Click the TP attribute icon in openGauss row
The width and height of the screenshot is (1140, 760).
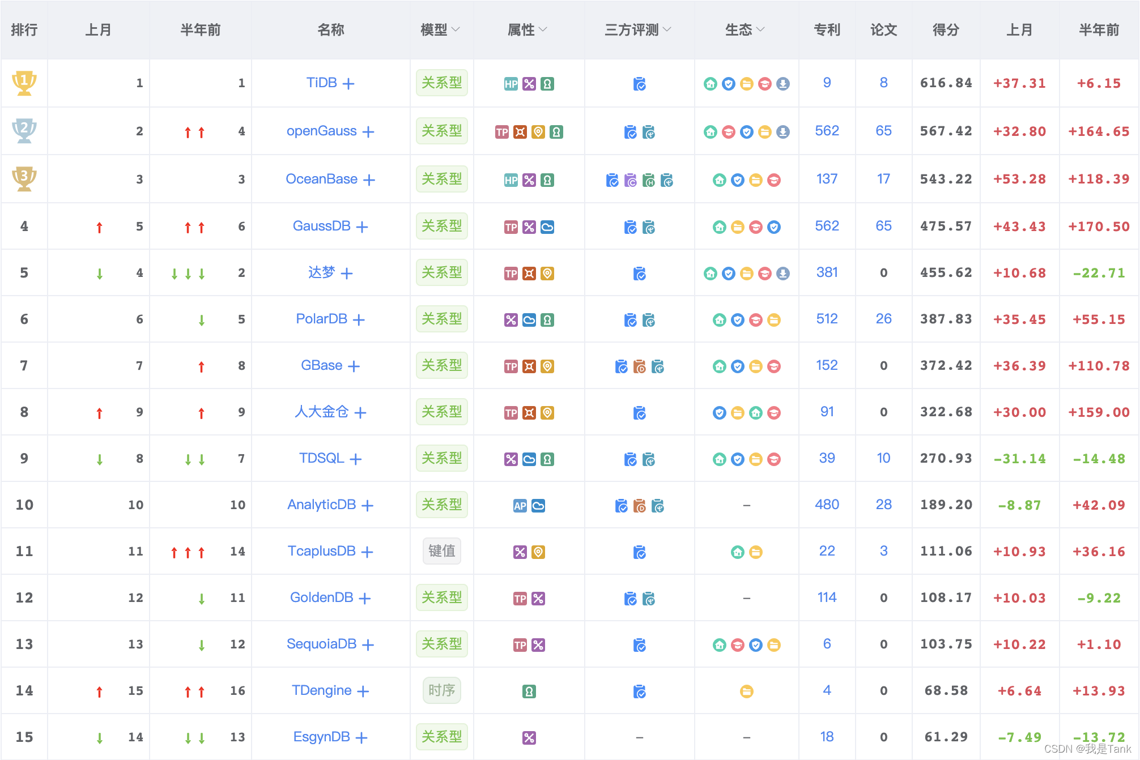point(502,132)
